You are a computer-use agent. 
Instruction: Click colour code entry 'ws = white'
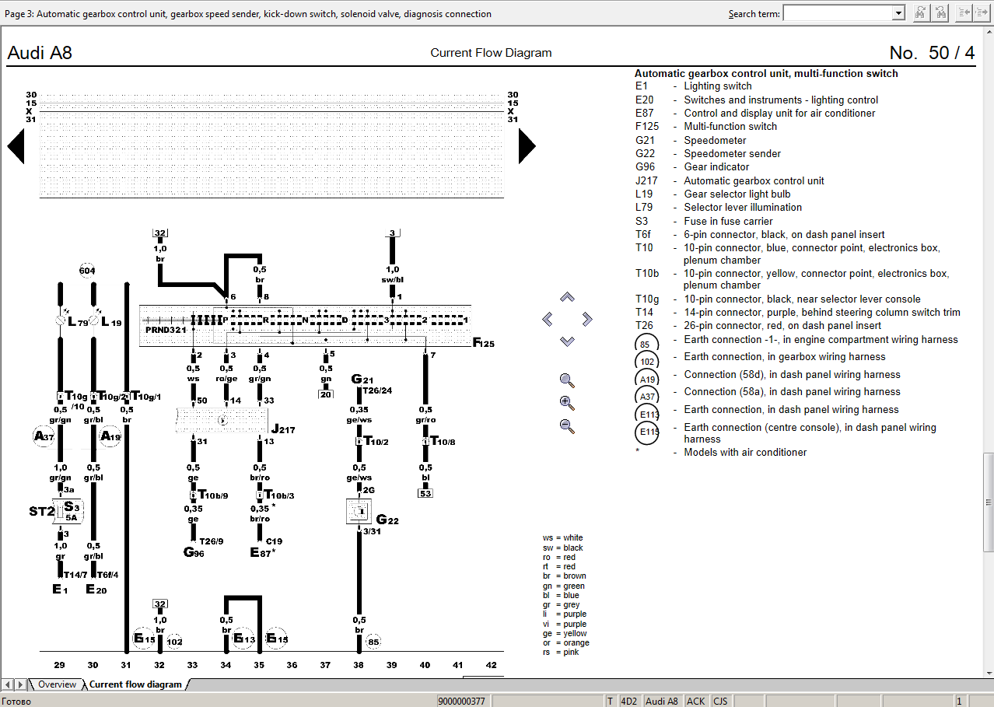click(562, 538)
